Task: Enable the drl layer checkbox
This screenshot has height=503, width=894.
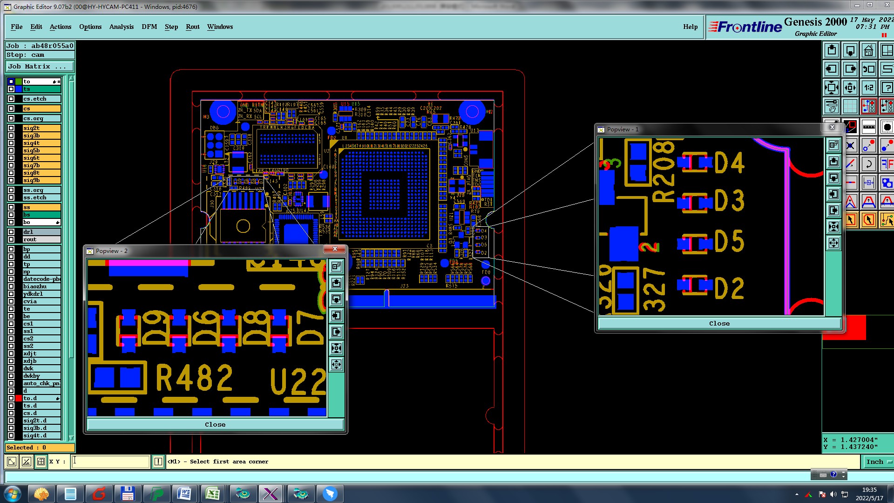Action: 11,232
